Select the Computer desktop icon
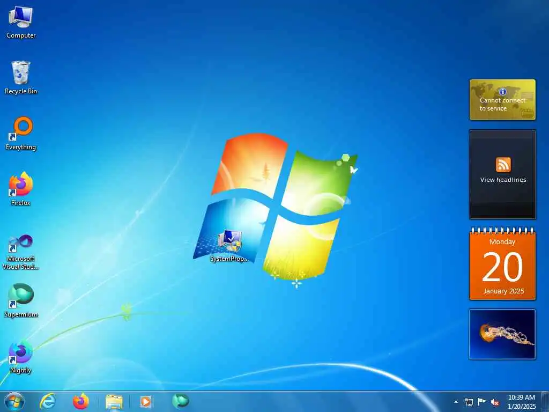The height and width of the screenshot is (412, 549). (21, 23)
